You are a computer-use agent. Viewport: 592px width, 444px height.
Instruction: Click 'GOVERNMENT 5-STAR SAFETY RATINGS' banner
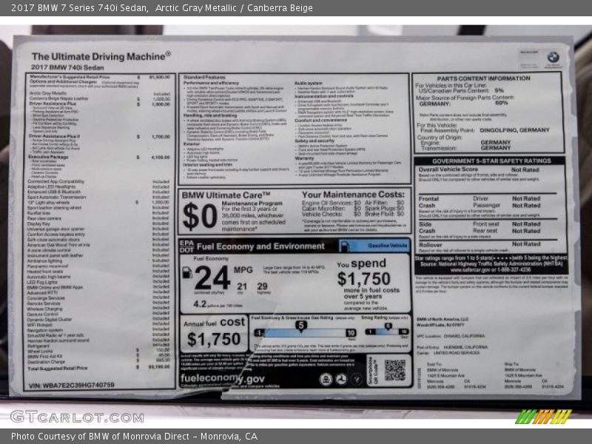[x=491, y=161]
